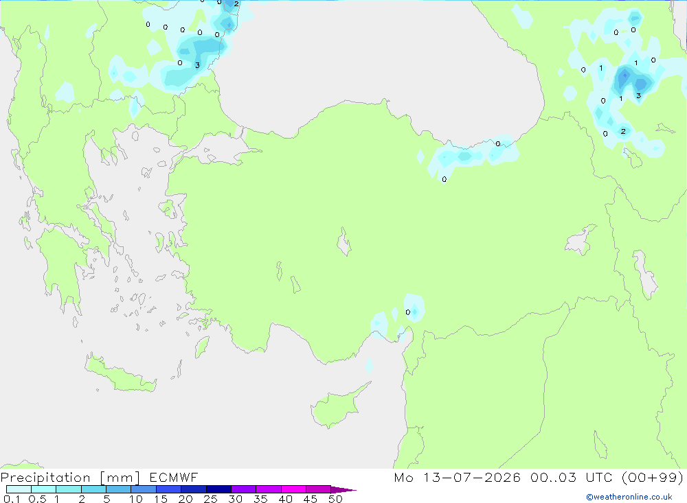This screenshot has height=503, width=687.
Task: Select the 2–5 mm legend color box
Action: [93, 489]
